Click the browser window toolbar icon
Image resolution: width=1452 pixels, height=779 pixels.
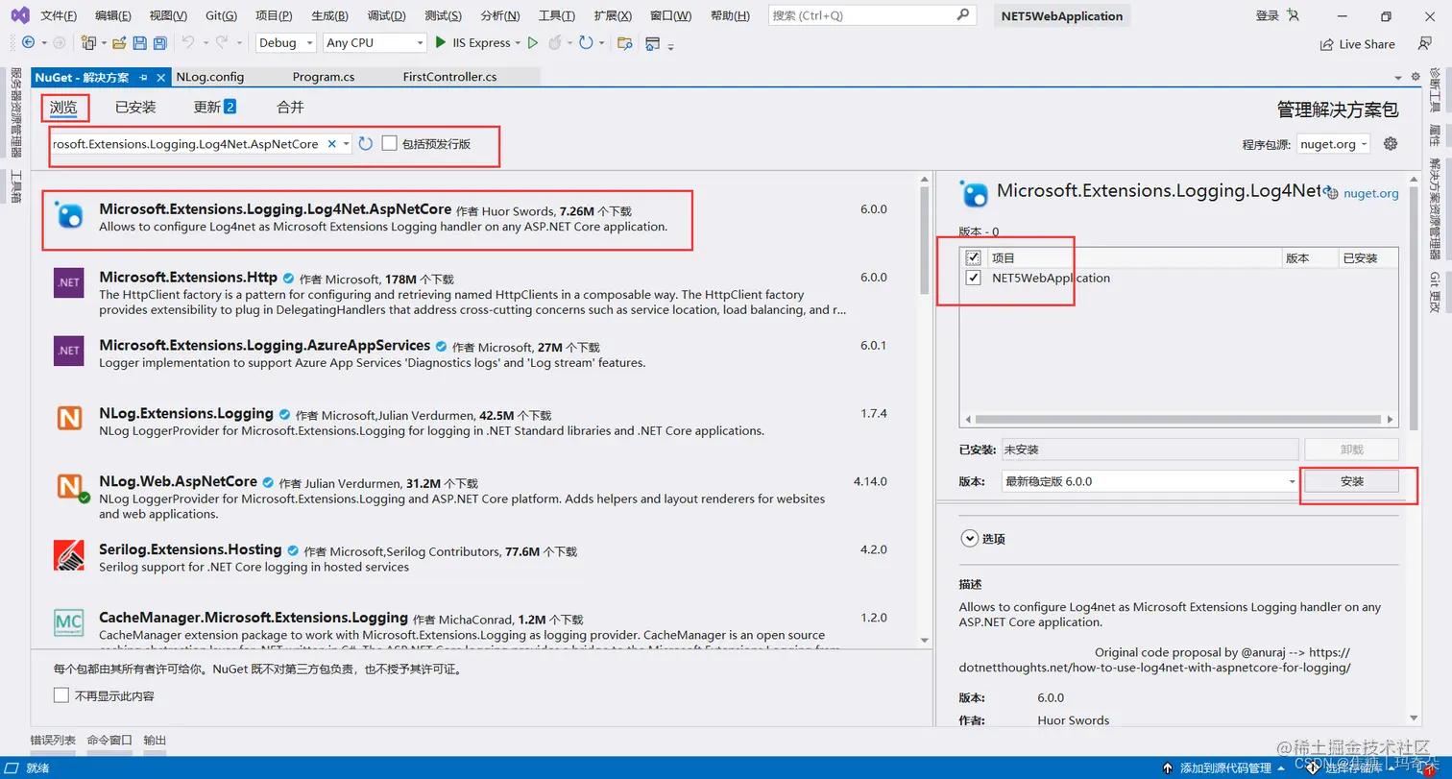[653, 43]
